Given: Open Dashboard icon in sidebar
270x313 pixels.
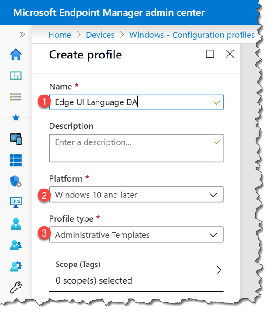Looking at the screenshot, I should [x=16, y=76].
